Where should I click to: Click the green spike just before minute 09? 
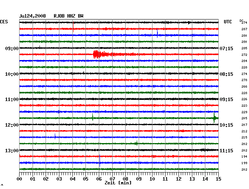pyautogui.click(x=137, y=143)
